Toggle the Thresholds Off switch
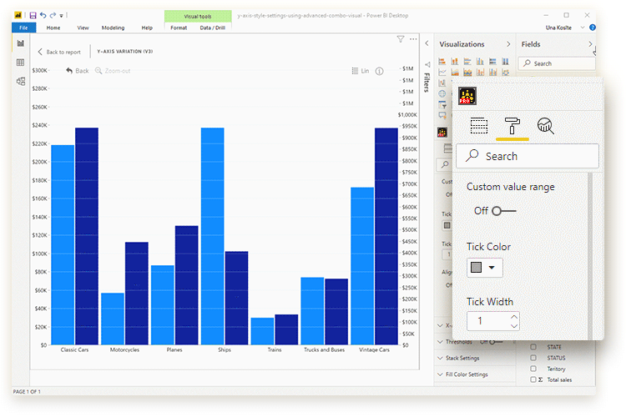Image resolution: width=626 pixels, height=417 pixels. (x=496, y=342)
